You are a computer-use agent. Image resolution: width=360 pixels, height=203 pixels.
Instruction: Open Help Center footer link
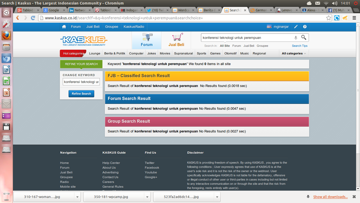coord(111,163)
